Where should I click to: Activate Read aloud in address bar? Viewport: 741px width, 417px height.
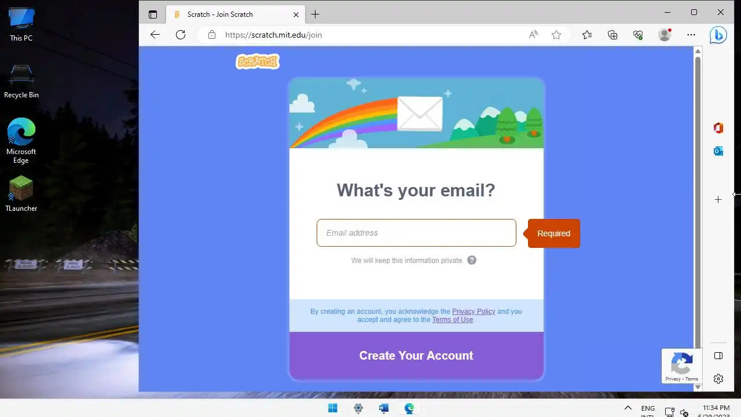click(x=533, y=35)
